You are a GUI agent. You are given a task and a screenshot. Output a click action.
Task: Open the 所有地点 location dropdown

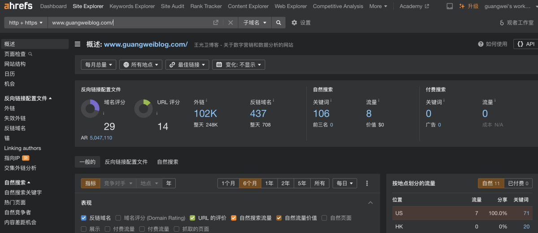[x=141, y=64]
